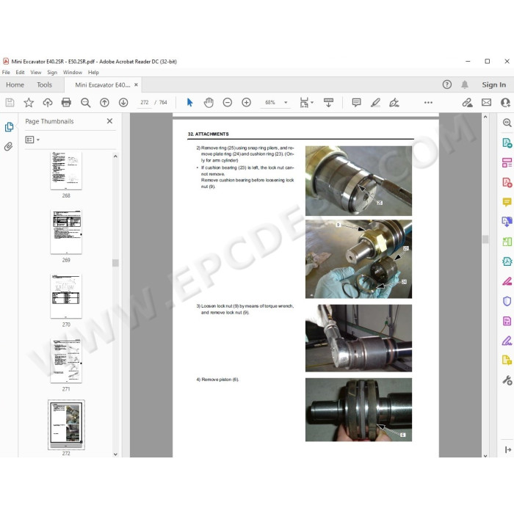This screenshot has width=514, height=514.
Task: Close the Mini Excavator document tab
Action: [136, 84]
